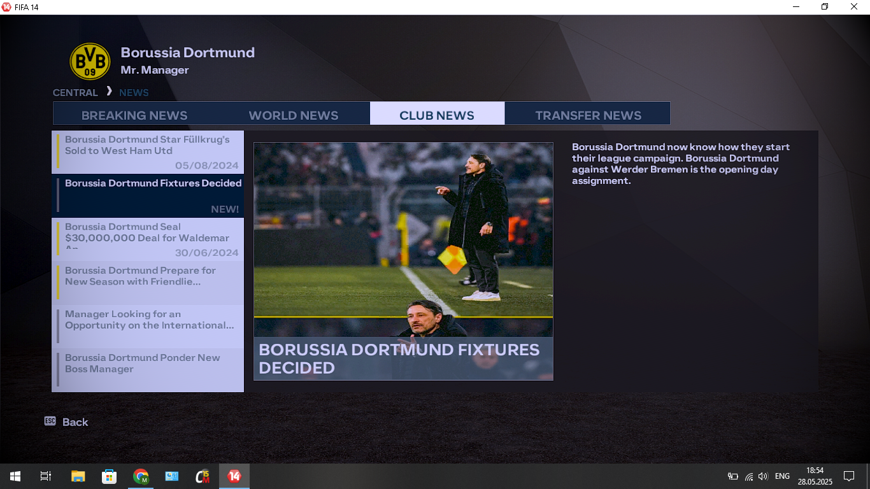Click the volume speaker tray icon
Image resolution: width=870 pixels, height=489 pixels.
(763, 476)
